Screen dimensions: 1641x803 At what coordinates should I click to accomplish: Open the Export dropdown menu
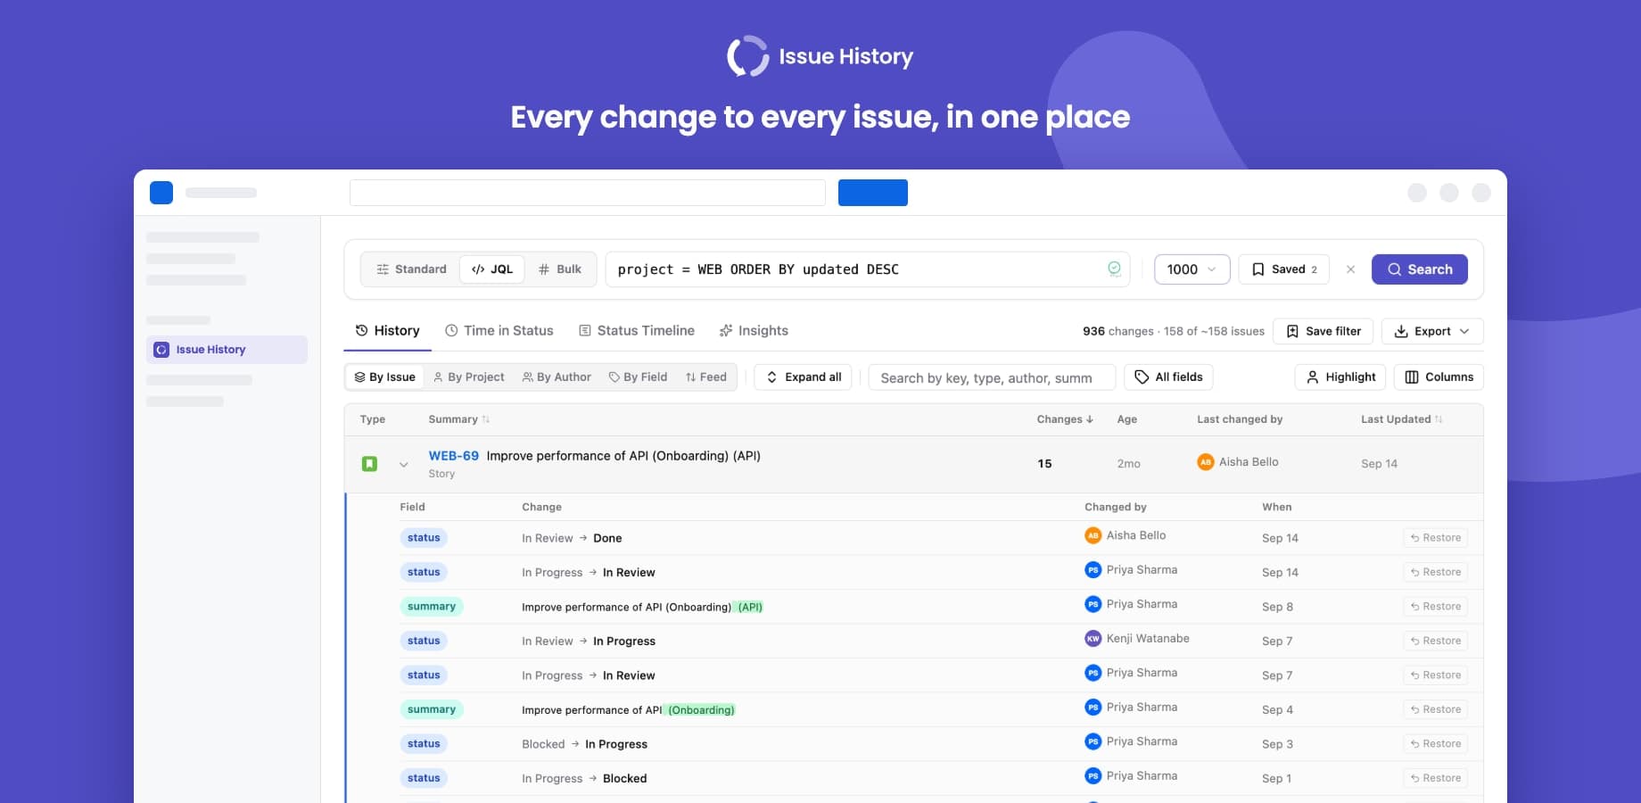coord(1432,331)
